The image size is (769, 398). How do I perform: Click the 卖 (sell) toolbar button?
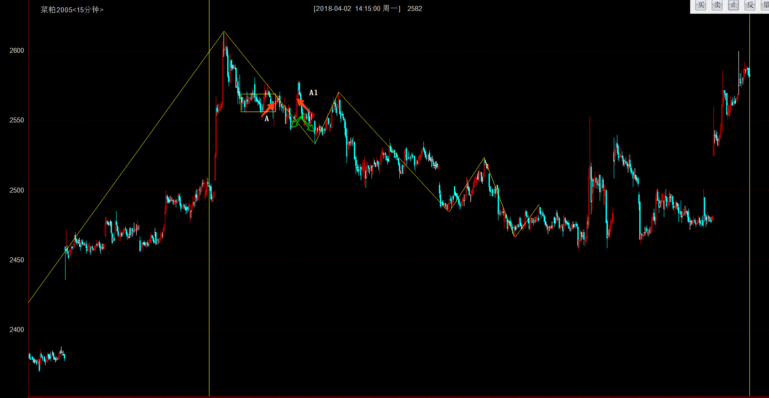[717, 5]
